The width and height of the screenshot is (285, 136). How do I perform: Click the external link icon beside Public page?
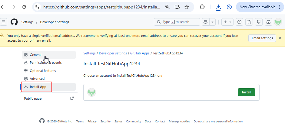pyautogui.click(x=72, y=98)
